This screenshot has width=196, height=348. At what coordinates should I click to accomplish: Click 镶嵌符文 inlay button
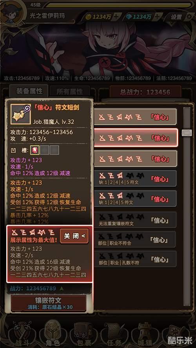(49, 303)
